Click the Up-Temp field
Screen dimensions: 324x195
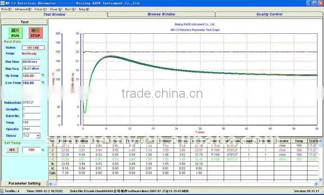pos(31,75)
